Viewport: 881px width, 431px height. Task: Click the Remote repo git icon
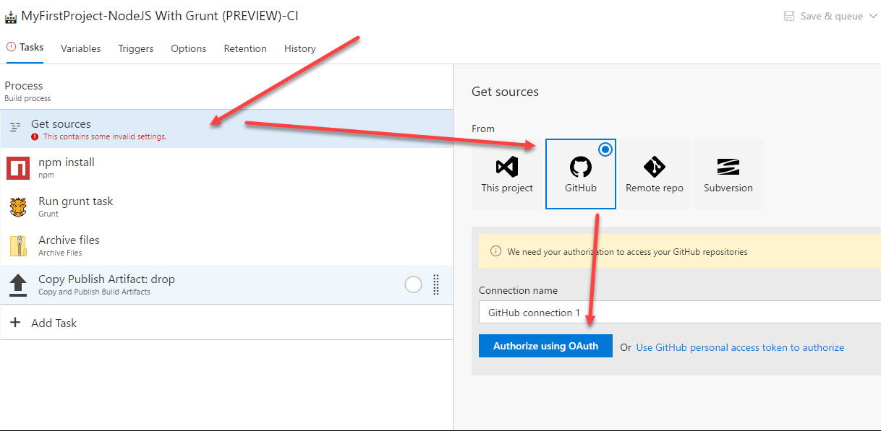(x=654, y=167)
